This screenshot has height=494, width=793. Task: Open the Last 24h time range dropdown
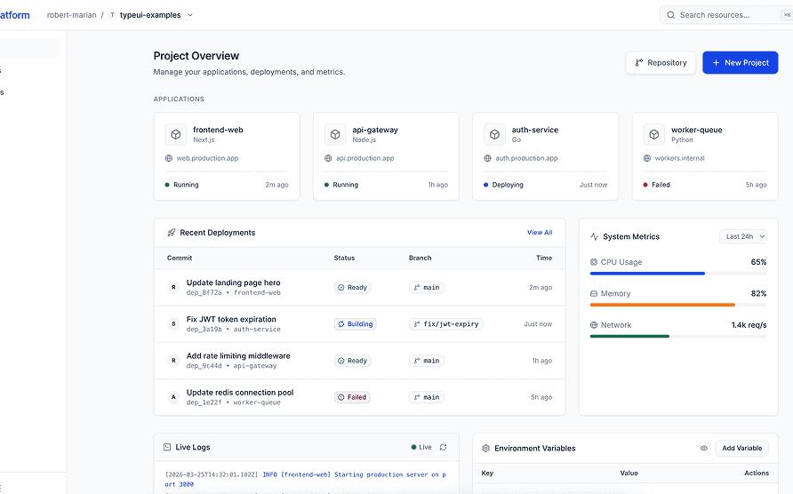pos(743,236)
